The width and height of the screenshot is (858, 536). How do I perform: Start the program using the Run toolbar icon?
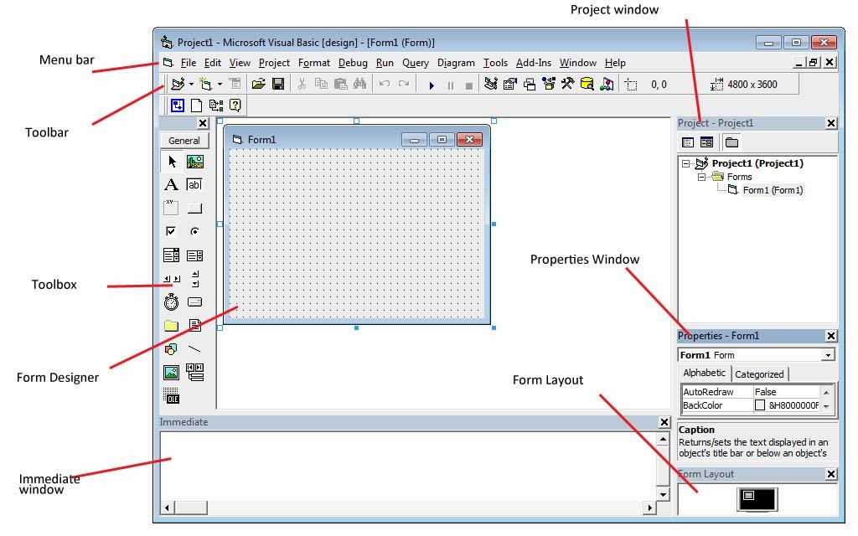tap(431, 84)
